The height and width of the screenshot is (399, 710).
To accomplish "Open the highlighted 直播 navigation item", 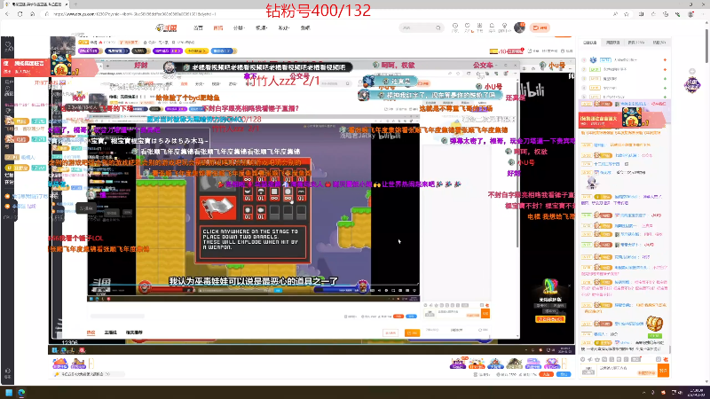I will point(218,28).
